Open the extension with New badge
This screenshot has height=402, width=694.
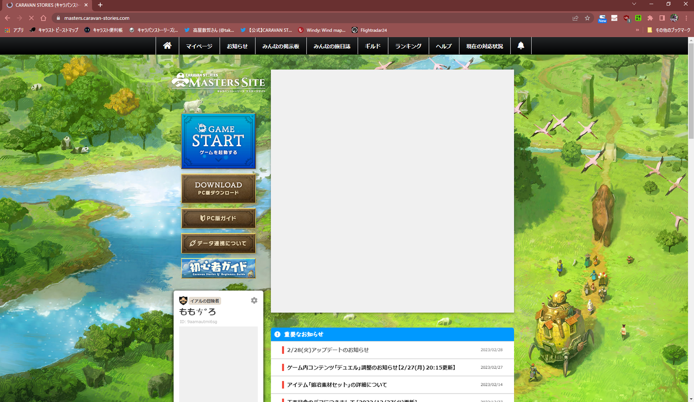[x=602, y=18]
